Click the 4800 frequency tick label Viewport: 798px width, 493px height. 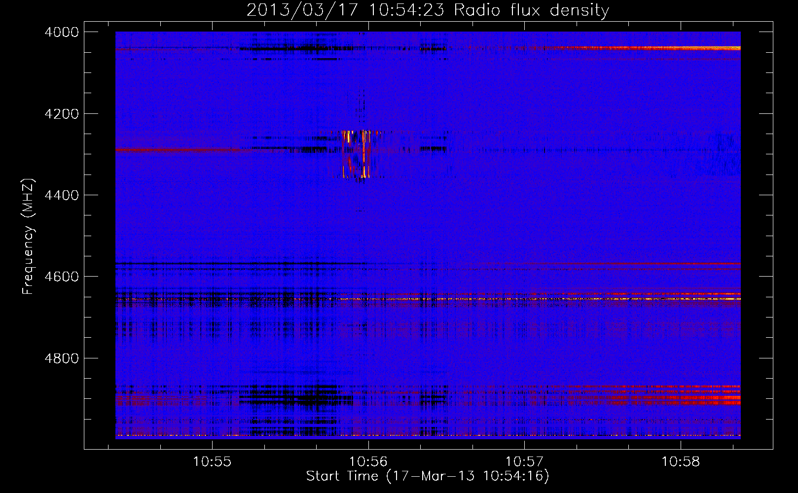62,358
